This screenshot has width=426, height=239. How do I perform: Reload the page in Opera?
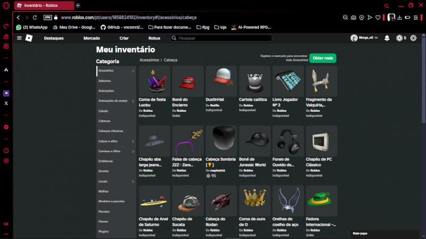coord(35,18)
